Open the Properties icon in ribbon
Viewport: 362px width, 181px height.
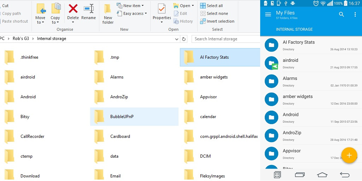[x=162, y=9]
